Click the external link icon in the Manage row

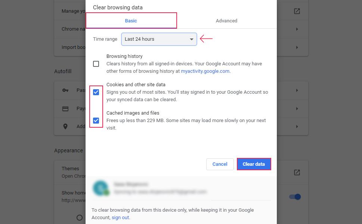point(297,11)
